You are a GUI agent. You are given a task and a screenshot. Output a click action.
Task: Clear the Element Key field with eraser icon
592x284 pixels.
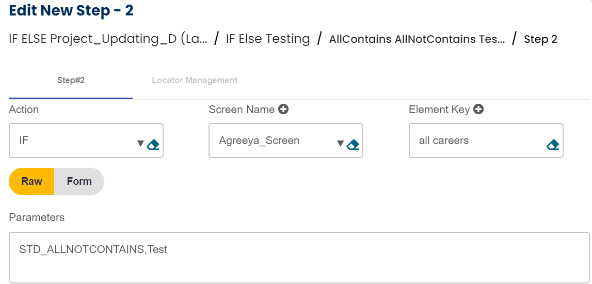(x=552, y=145)
